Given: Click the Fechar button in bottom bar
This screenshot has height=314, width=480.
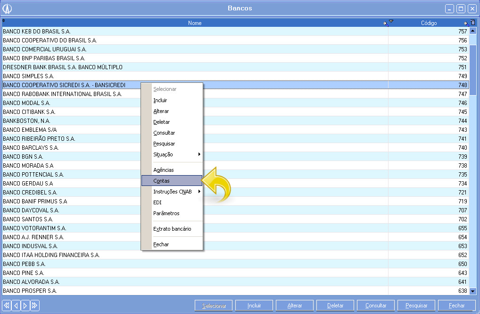Looking at the screenshot, I should (457, 306).
